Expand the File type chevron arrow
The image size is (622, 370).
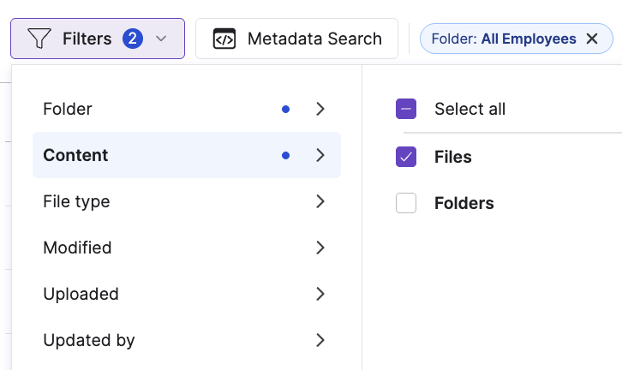[320, 201]
